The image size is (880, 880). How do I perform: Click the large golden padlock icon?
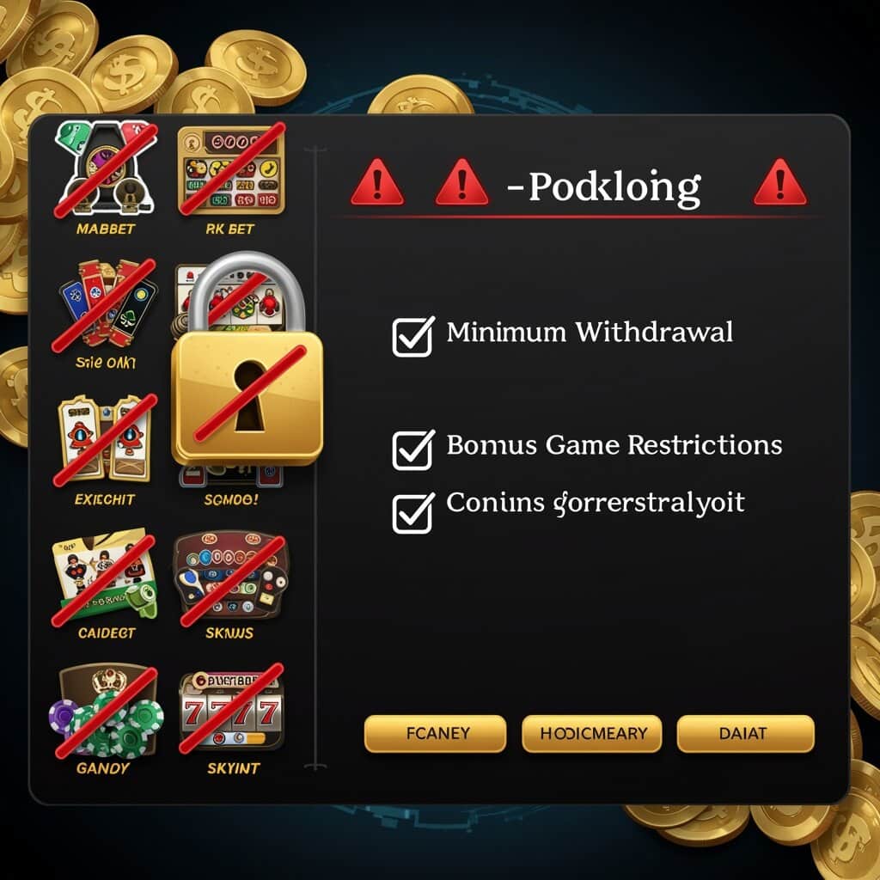pos(247,359)
